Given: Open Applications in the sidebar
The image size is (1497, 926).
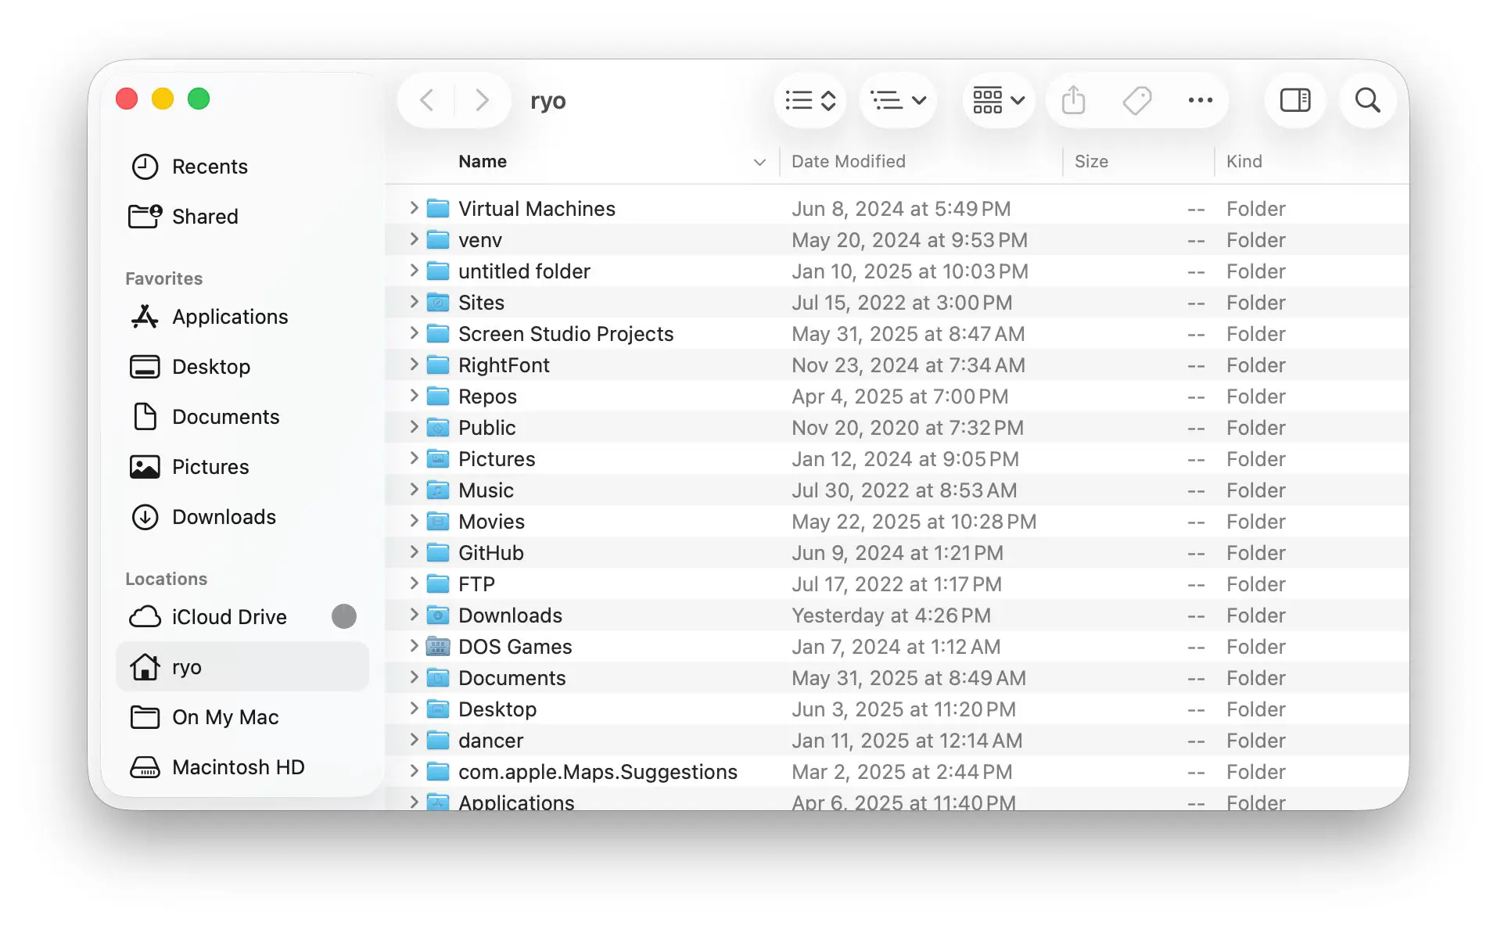Looking at the screenshot, I should [229, 317].
